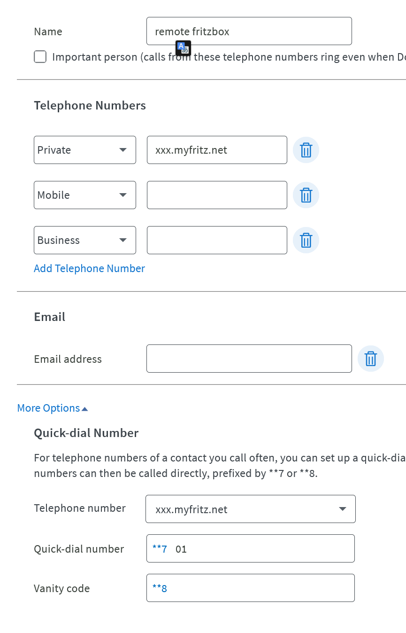Click the xxx.myfritz.net private number field

click(x=217, y=150)
